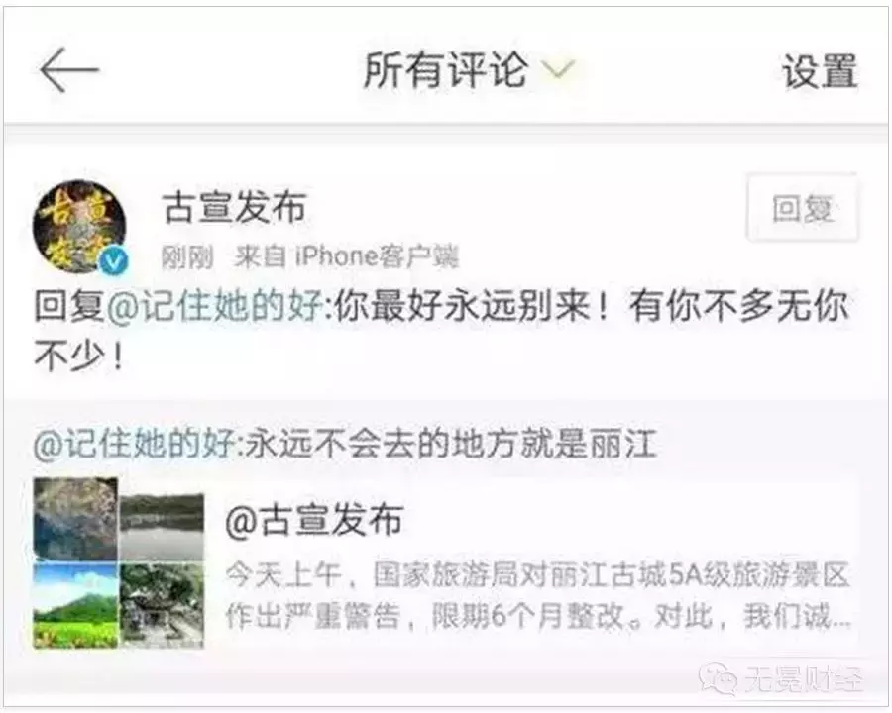Open @古宣发布 in the quoted post
The image size is (892, 713).
pos(314,519)
